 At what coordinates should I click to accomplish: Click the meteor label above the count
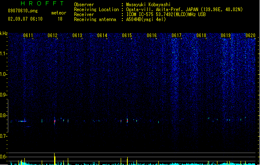pos(59,13)
